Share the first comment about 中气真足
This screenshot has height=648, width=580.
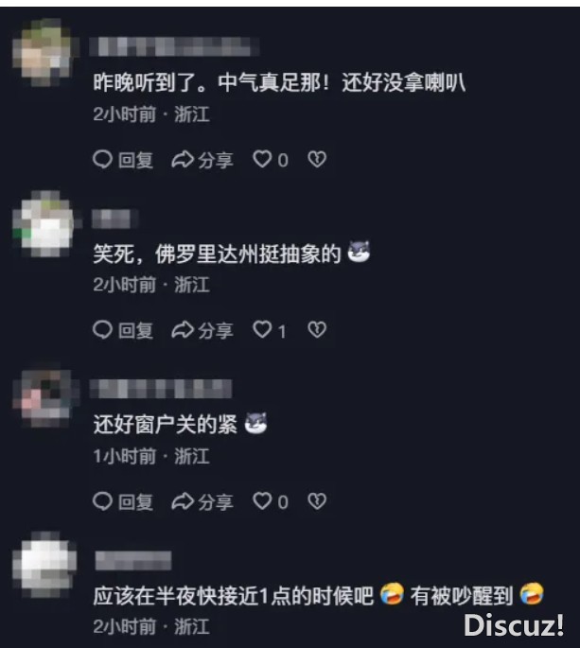point(202,160)
